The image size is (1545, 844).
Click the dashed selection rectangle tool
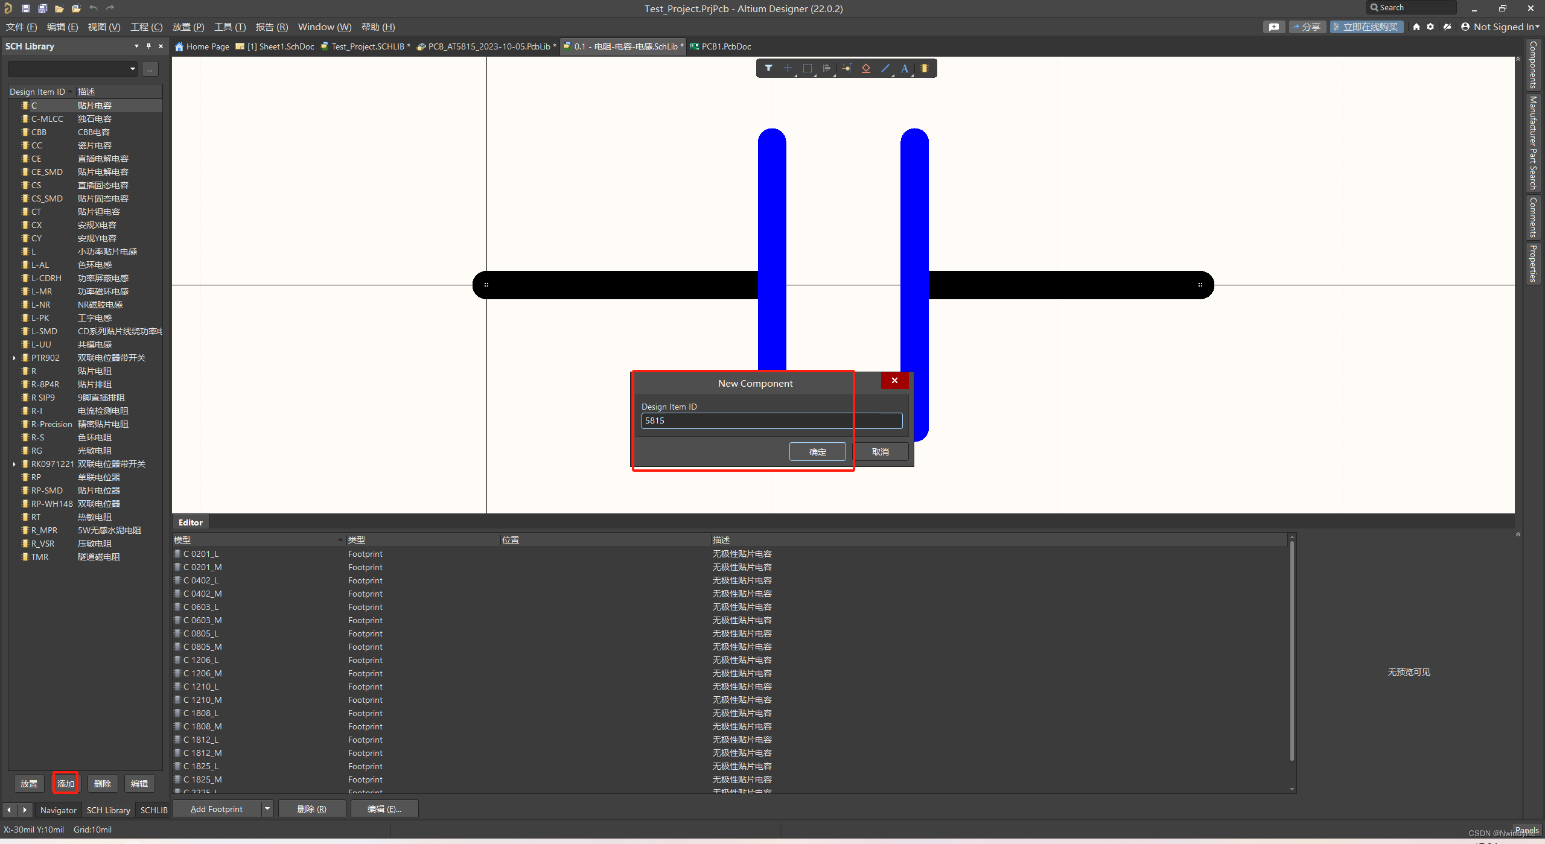pos(807,68)
